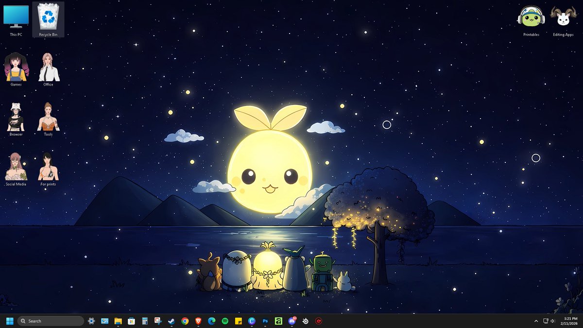Image resolution: width=583 pixels, height=328 pixels.
Task: Open Calculator from the taskbar
Action: (144, 321)
